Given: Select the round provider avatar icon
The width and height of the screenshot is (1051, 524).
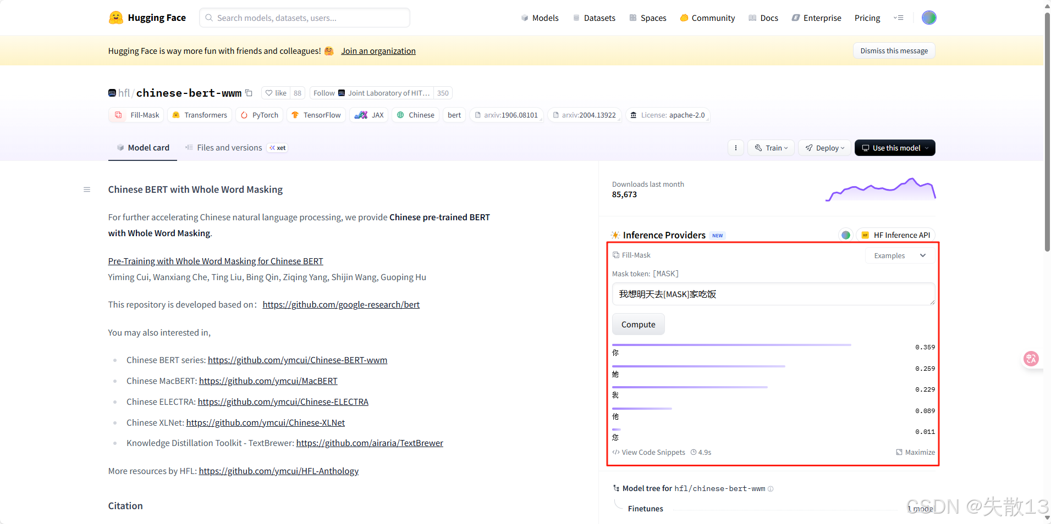Looking at the screenshot, I should [x=846, y=235].
